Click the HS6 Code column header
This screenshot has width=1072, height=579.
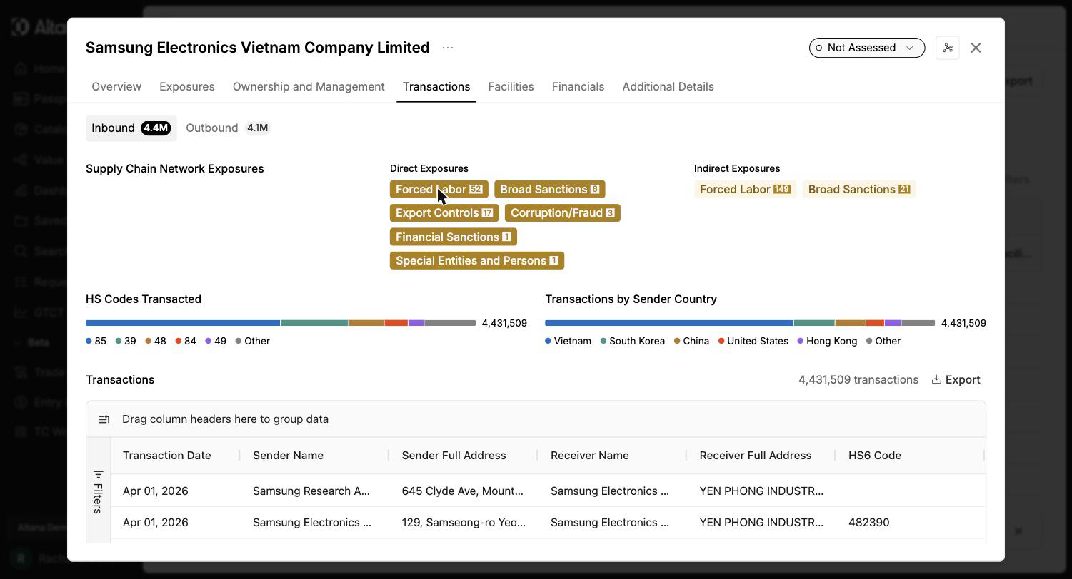(x=874, y=455)
